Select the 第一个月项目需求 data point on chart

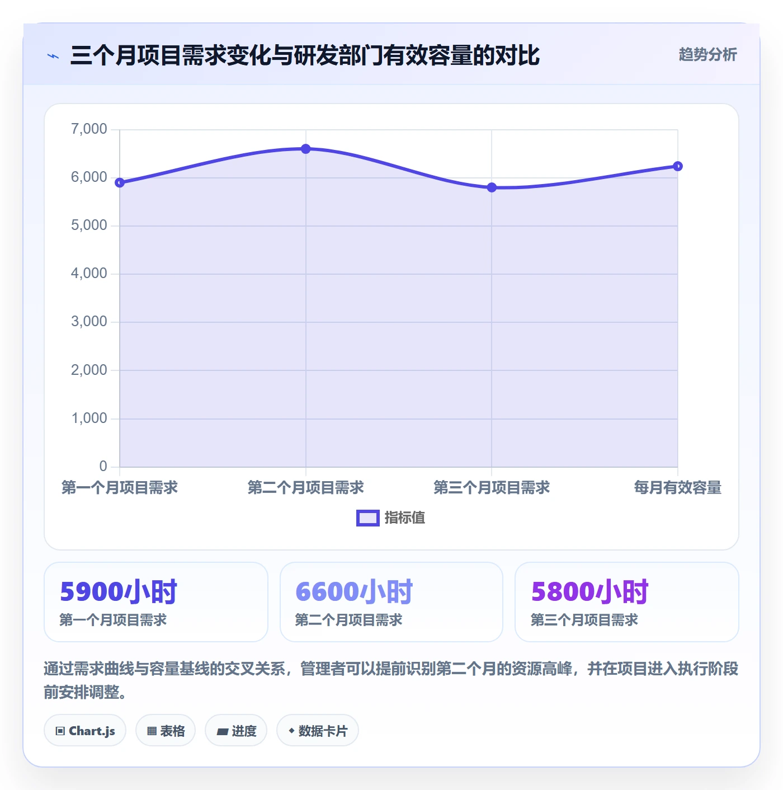pyautogui.click(x=120, y=182)
